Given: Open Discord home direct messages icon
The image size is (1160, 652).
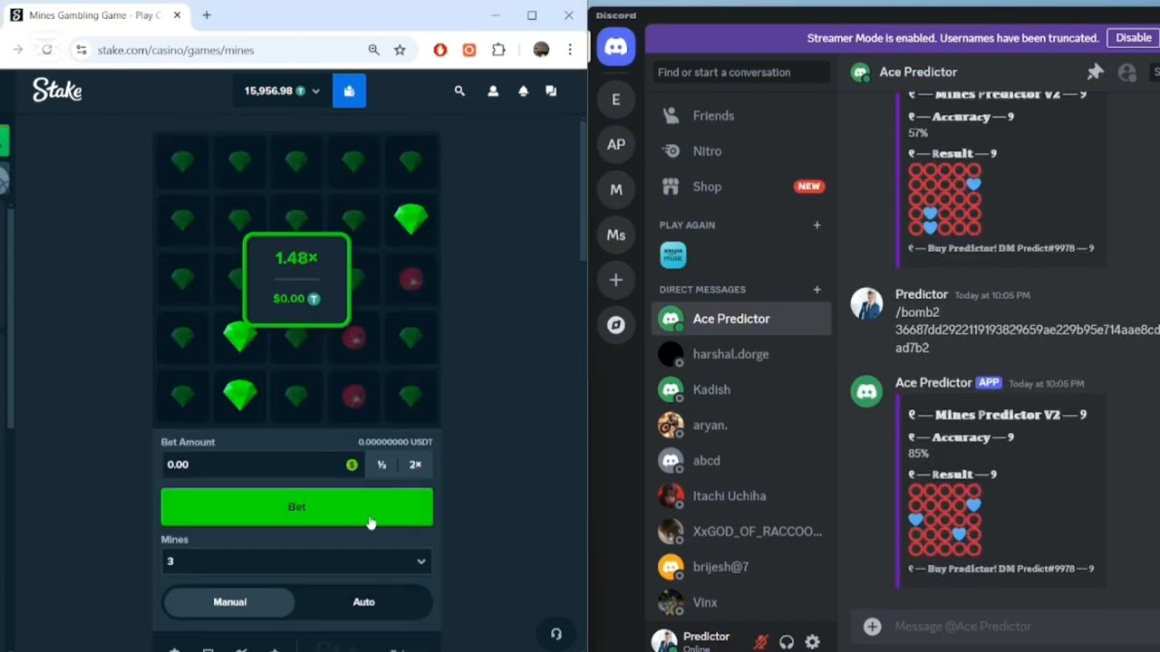Looking at the screenshot, I should pos(616,47).
